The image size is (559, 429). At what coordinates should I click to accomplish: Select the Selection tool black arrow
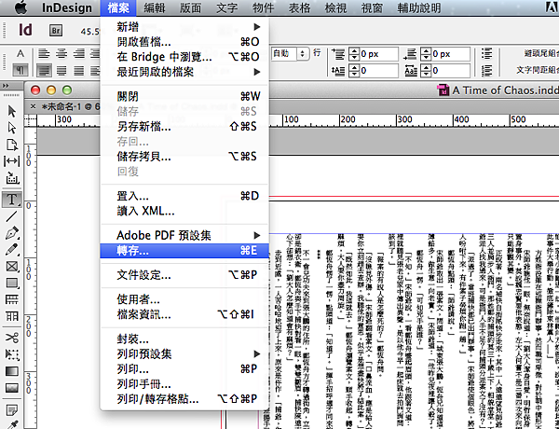(x=12, y=111)
